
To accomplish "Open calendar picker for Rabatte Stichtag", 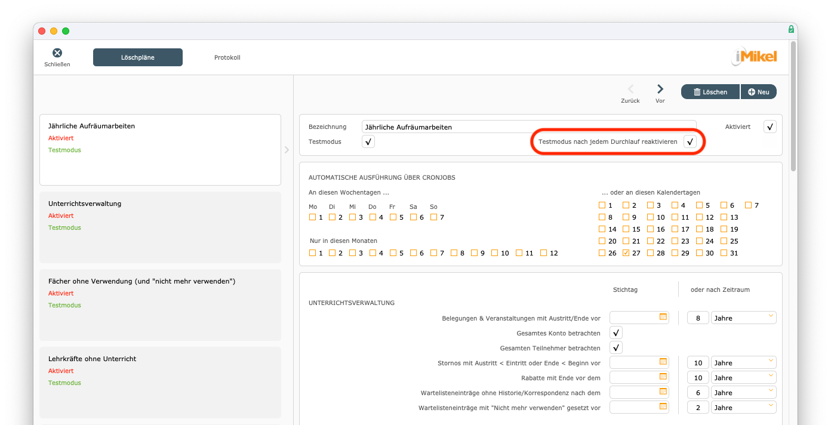I will tap(663, 377).
